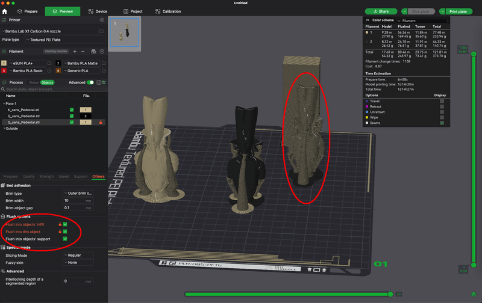This screenshot has width=482, height=303.
Task: Open the Strength settings tab
Action: [x=46, y=177]
